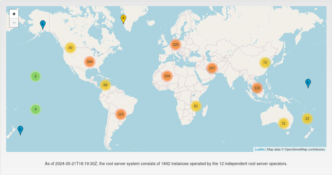Click the 69 cluster near Central America
Screen dimensions: 332x175
click(105, 85)
